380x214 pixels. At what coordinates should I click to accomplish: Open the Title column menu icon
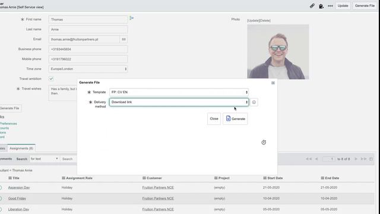tap(10, 178)
